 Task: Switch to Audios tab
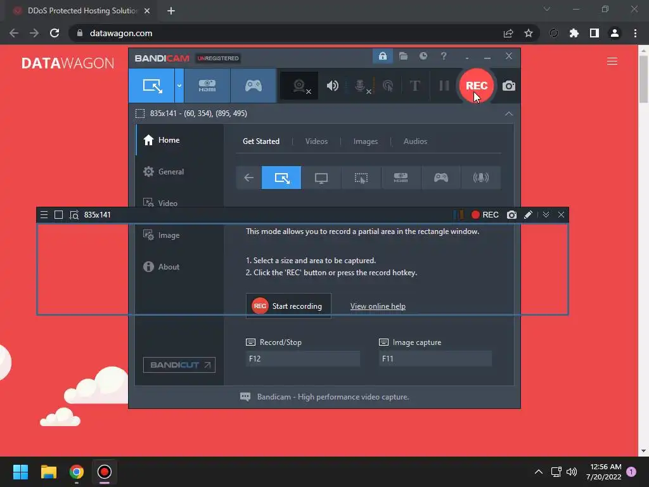click(415, 141)
